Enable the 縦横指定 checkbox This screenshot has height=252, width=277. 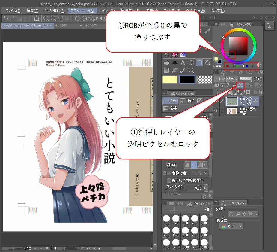tap(169, 173)
